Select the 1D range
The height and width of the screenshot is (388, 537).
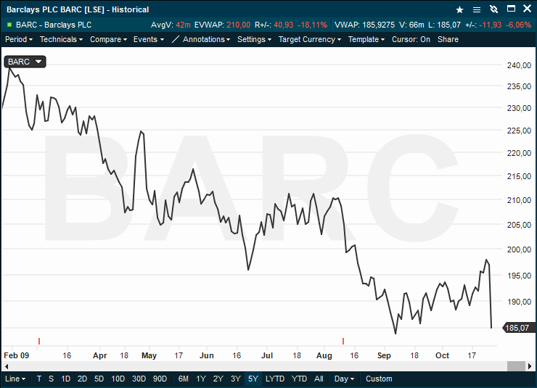coord(65,379)
